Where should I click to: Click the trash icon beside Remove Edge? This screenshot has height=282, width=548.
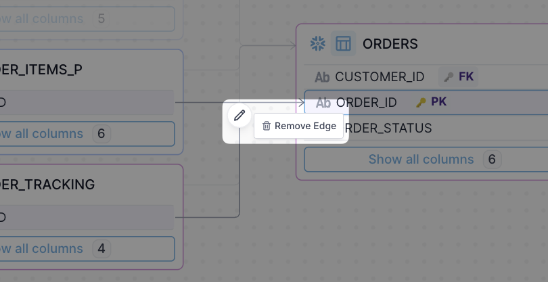(x=267, y=126)
